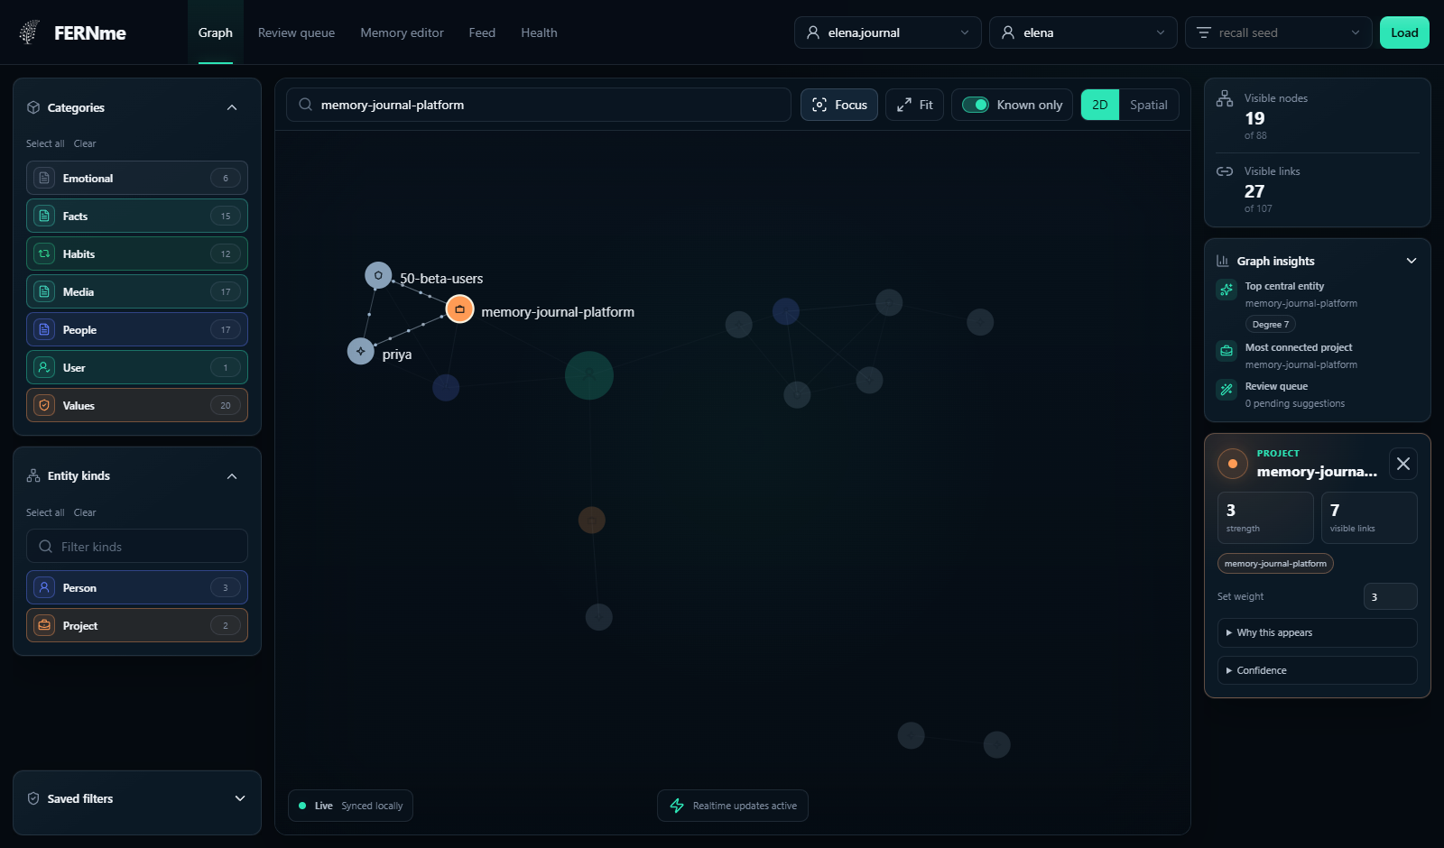
Task: Click the Emotional category document icon
Action: [x=44, y=178]
